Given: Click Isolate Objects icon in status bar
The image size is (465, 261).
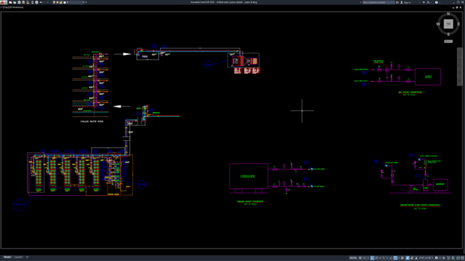Looking at the screenshot, I should point(448,258).
